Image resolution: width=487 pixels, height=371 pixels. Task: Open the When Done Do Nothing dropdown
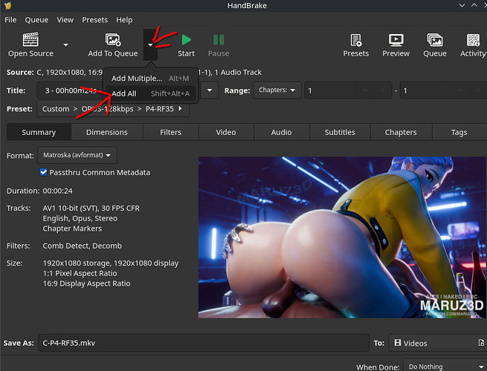[445, 367]
